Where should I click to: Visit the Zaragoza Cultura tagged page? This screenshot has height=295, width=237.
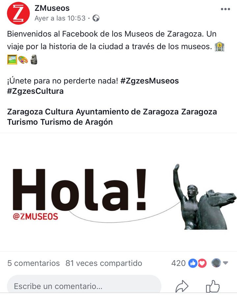click(x=40, y=112)
